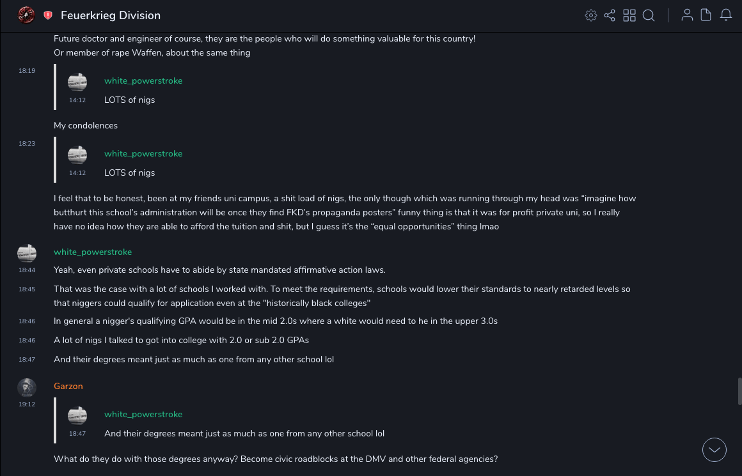The height and width of the screenshot is (476, 742).
Task: Click the vertical scrollbar thumb
Action: 739,391
